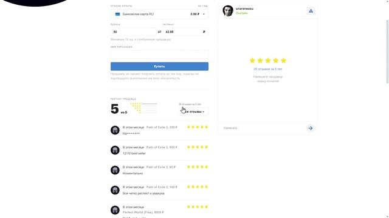The width and height of the screenshot is (389, 218).
Task: Click the five yellow stars in chat panel
Action: point(268,61)
